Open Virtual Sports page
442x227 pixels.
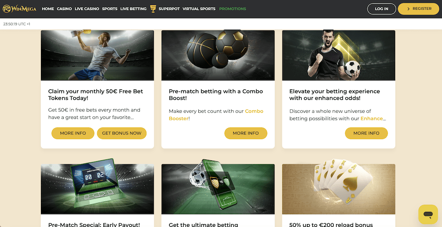(199, 9)
